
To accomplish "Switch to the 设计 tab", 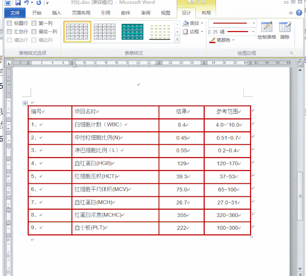I will click(x=186, y=13).
